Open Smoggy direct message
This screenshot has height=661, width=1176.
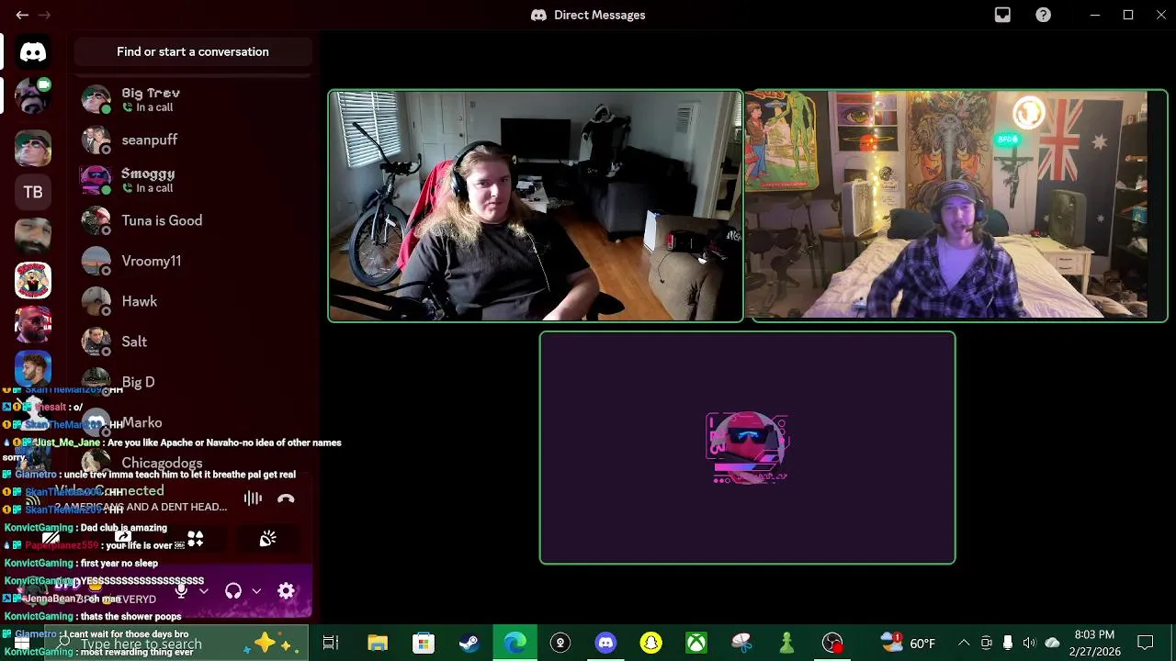pos(193,180)
